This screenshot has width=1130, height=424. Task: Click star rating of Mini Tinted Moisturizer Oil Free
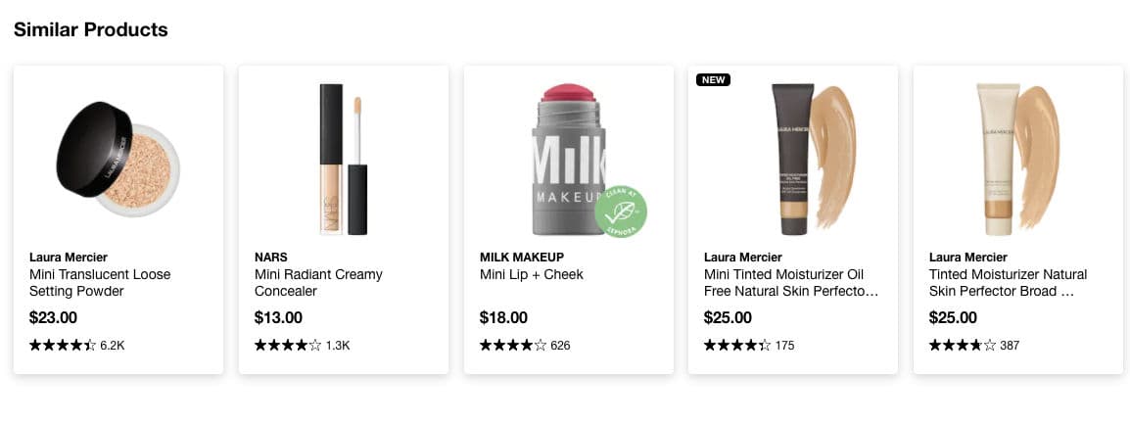[737, 346]
